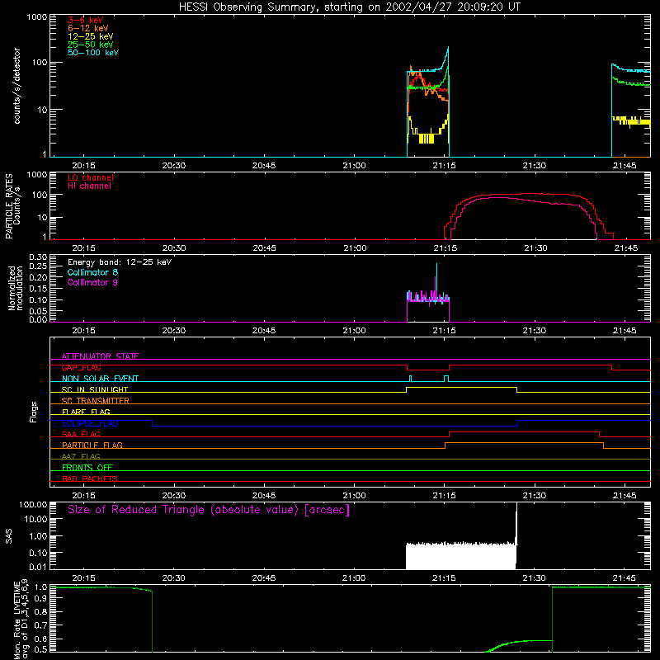The image size is (660, 660).
Task: Click the cyan 50-100 keV peak near 21:15
Action: point(448,49)
